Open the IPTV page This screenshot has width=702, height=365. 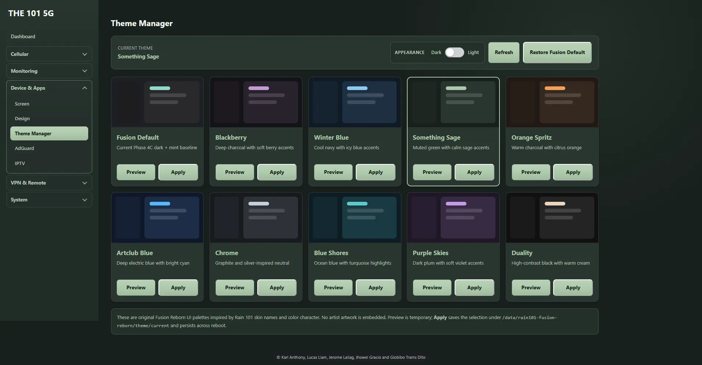pos(49,163)
